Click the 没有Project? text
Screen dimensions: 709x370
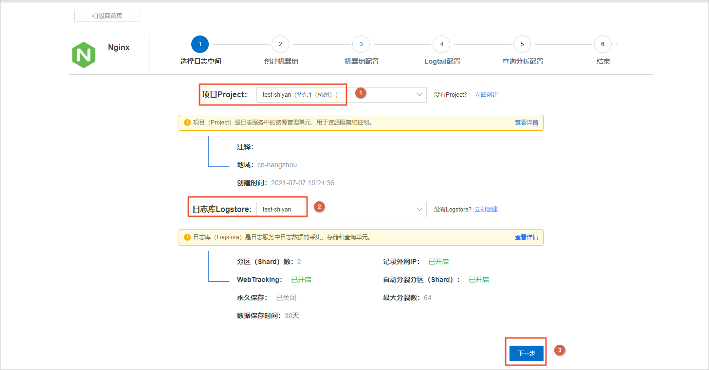(x=450, y=95)
